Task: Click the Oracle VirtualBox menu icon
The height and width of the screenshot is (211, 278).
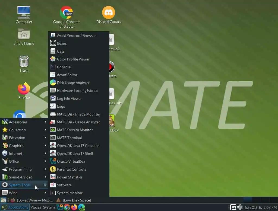Action: point(53,161)
